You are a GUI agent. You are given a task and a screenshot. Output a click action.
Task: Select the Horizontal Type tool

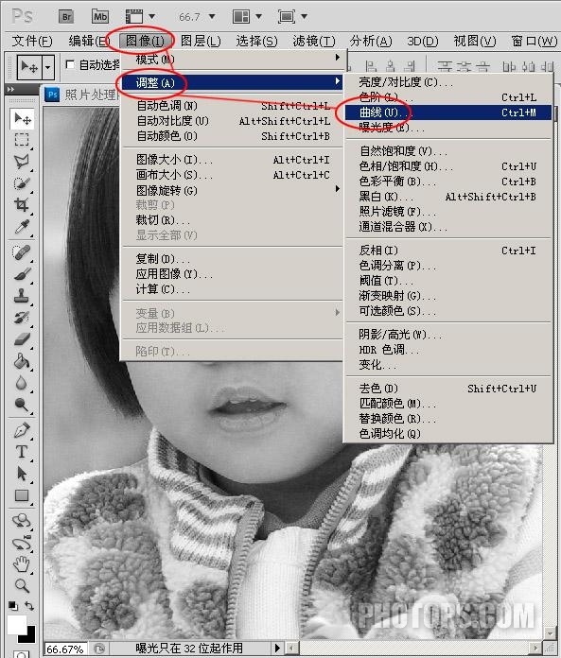point(22,452)
